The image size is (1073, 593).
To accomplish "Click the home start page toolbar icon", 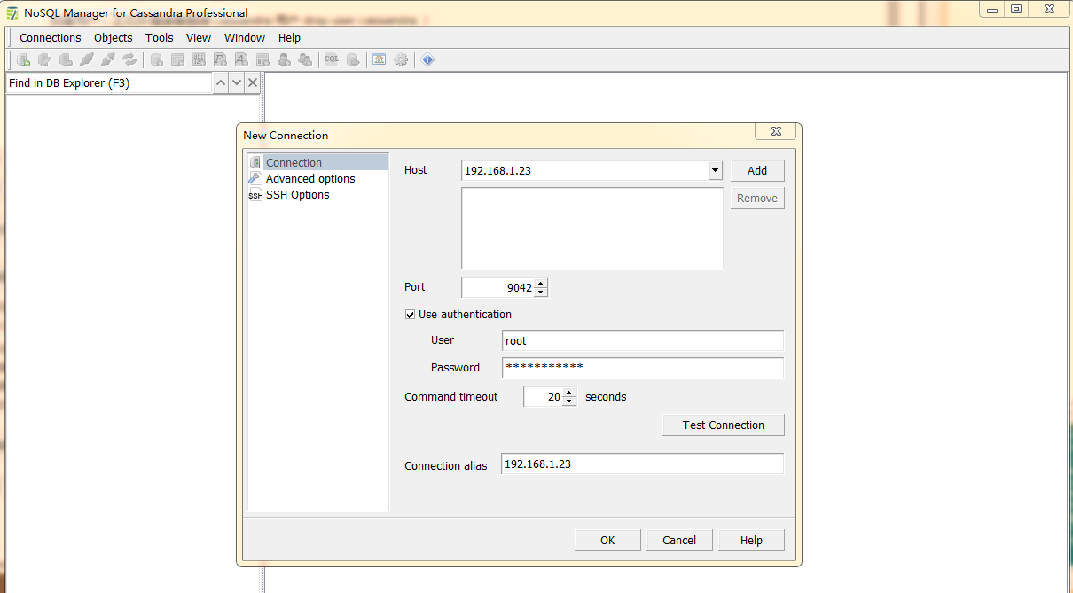I will (x=379, y=60).
